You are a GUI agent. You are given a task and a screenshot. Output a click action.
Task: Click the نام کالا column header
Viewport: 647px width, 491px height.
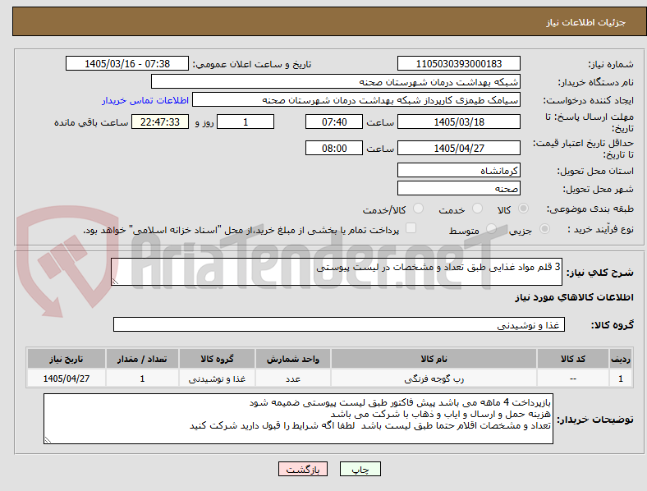coord(434,359)
